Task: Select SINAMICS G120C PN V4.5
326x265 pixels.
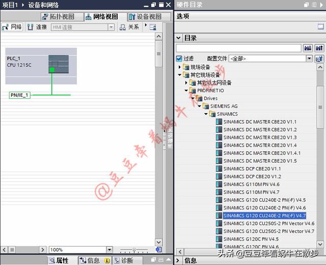Action: tap(251, 239)
